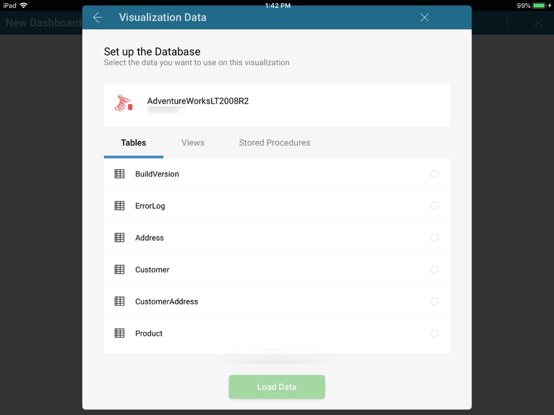
Task: Tap the BuildVersion table icon
Action: 119,174
